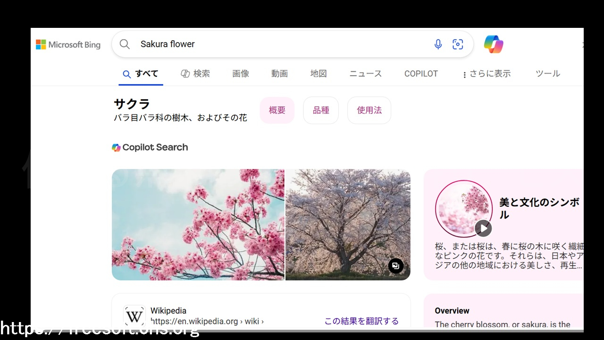The width and height of the screenshot is (604, 340).
Task: Open the 地図 maps tab
Action: tap(319, 74)
